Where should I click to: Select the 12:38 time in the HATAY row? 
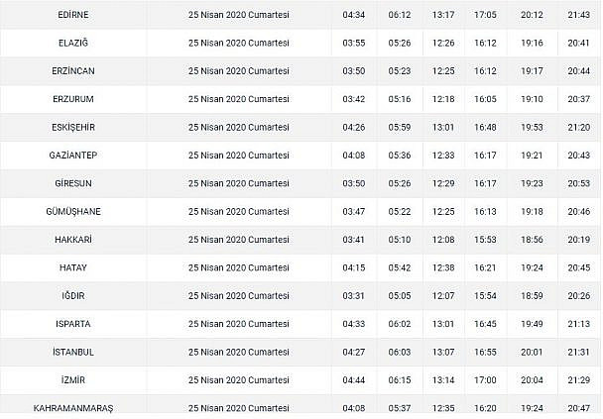click(x=443, y=267)
